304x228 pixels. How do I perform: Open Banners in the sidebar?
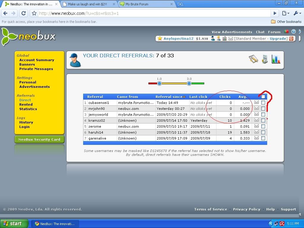[27, 64]
